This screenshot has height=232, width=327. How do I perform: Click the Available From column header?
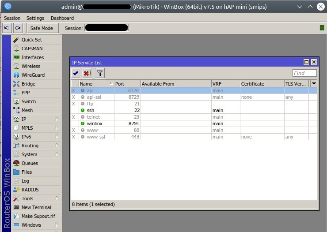(176, 84)
